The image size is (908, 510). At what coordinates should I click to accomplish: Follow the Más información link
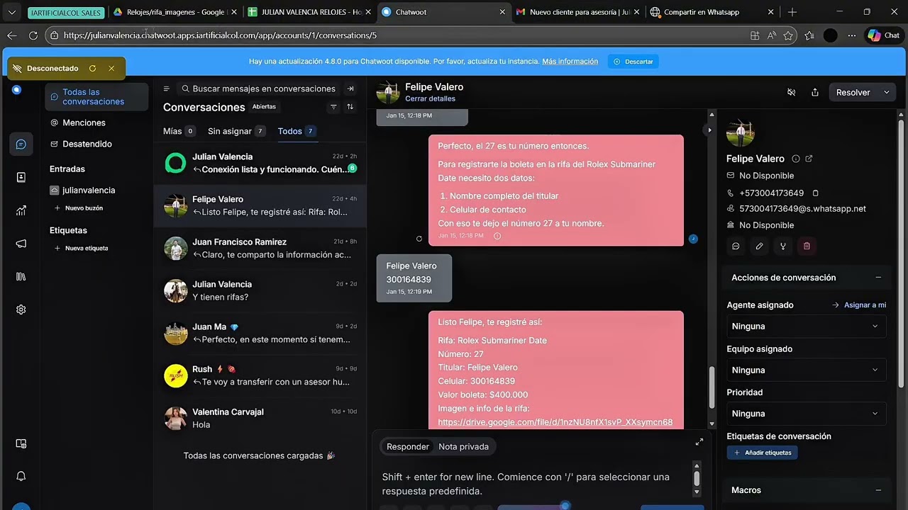570,62
